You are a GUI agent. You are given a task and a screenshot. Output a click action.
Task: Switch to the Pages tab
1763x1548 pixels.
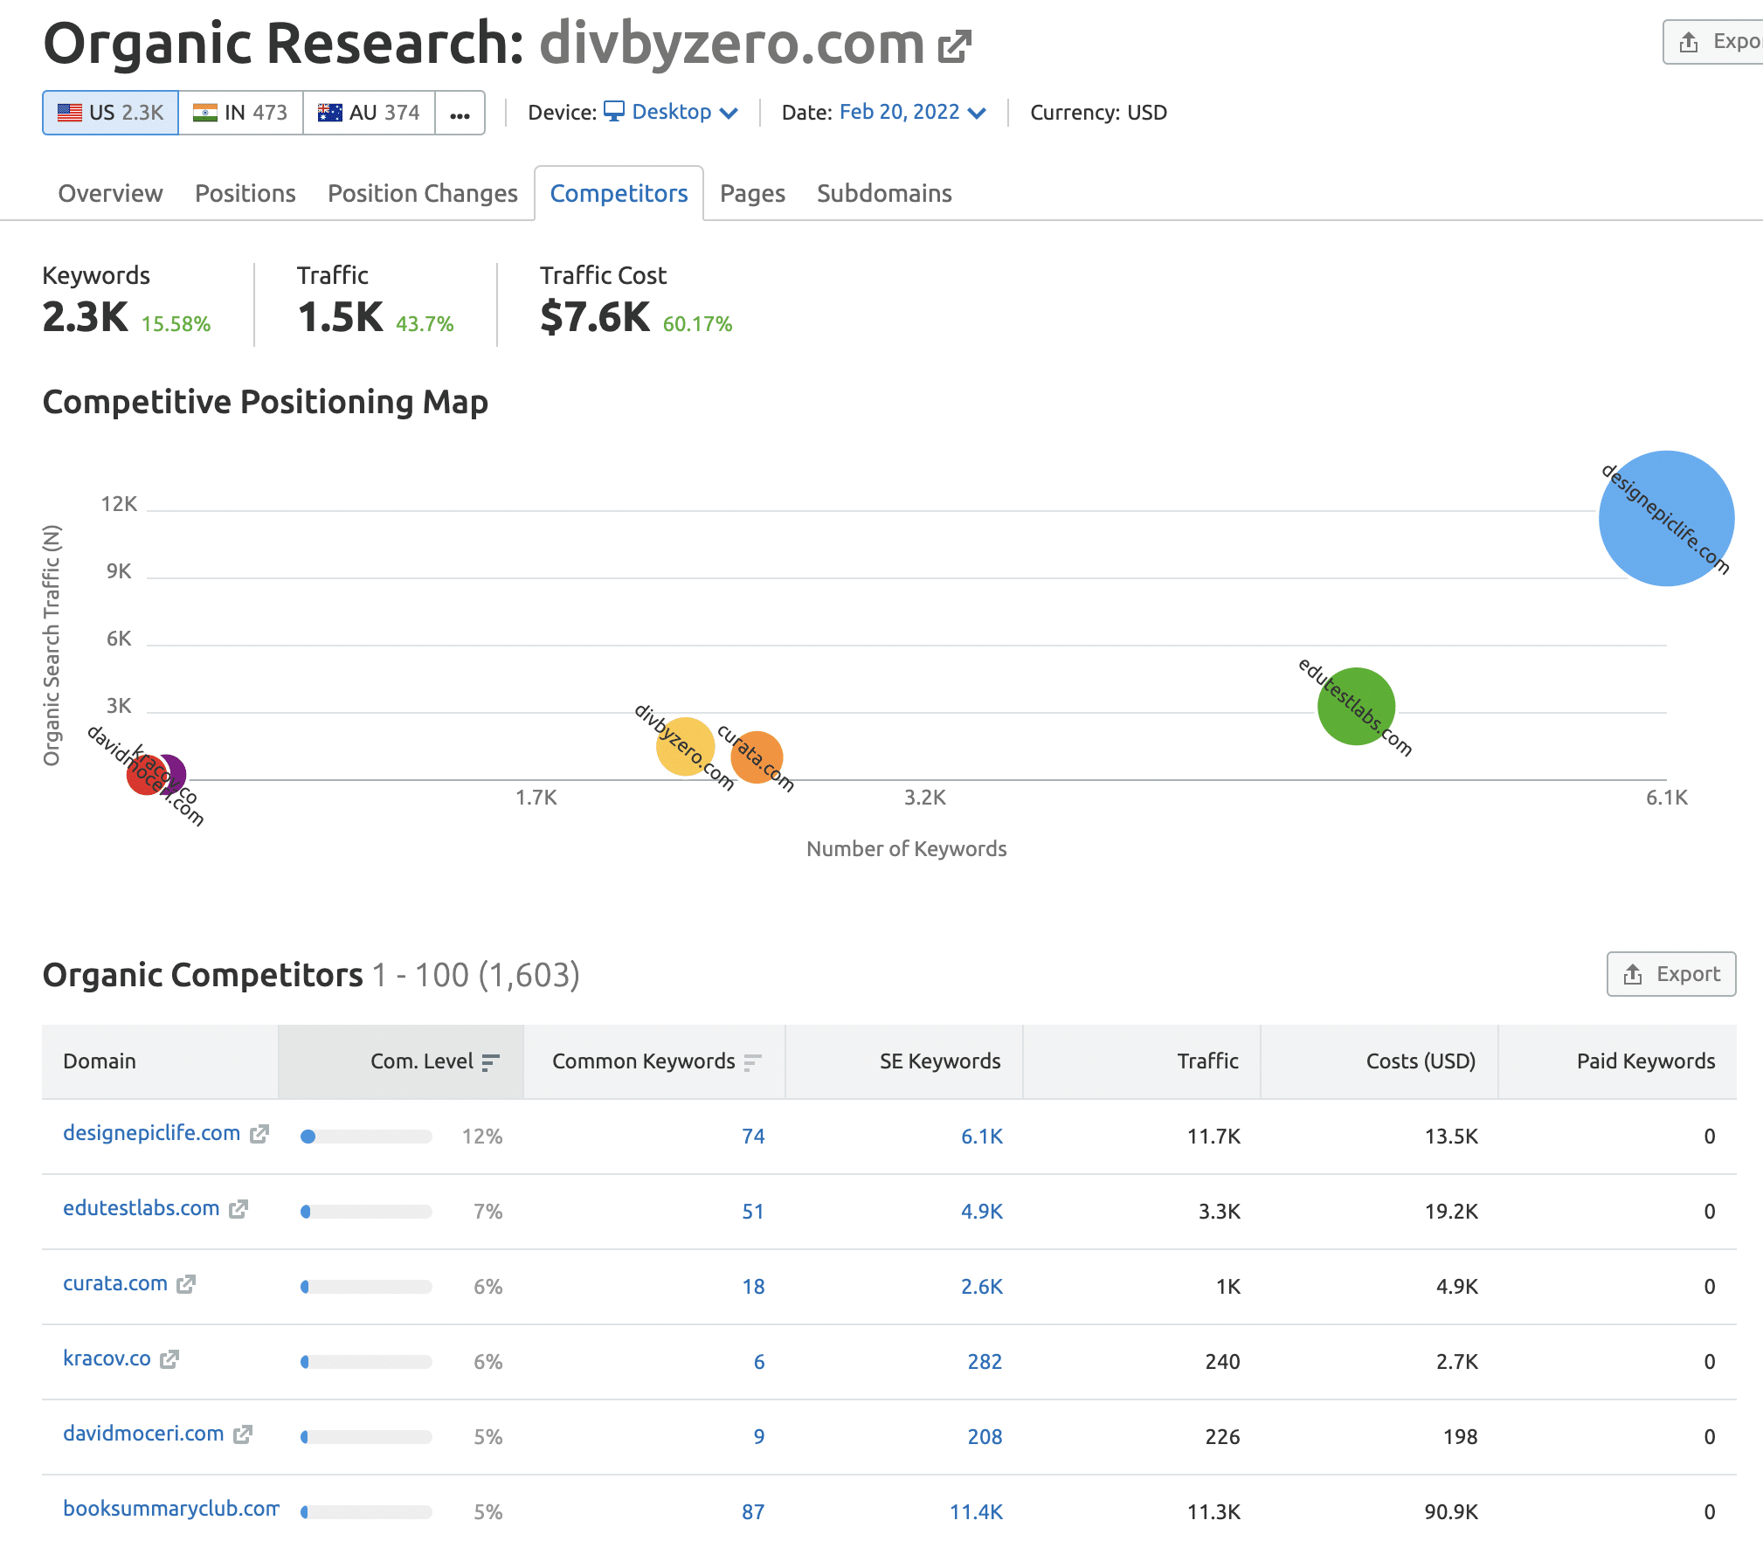(752, 193)
